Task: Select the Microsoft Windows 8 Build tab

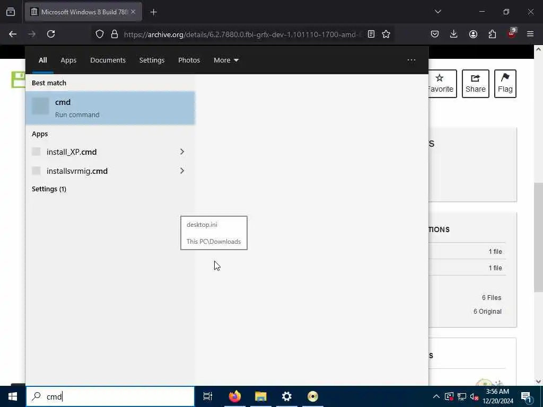Action: (83, 12)
